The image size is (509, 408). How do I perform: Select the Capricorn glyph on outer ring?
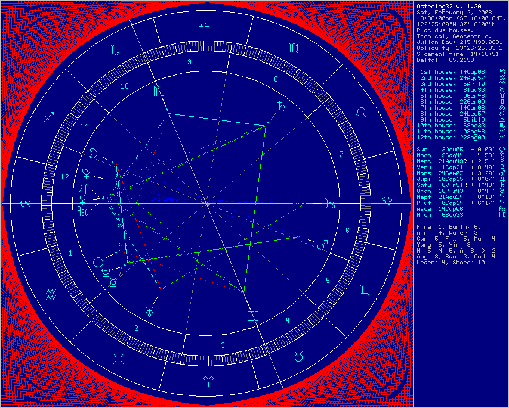27,204
